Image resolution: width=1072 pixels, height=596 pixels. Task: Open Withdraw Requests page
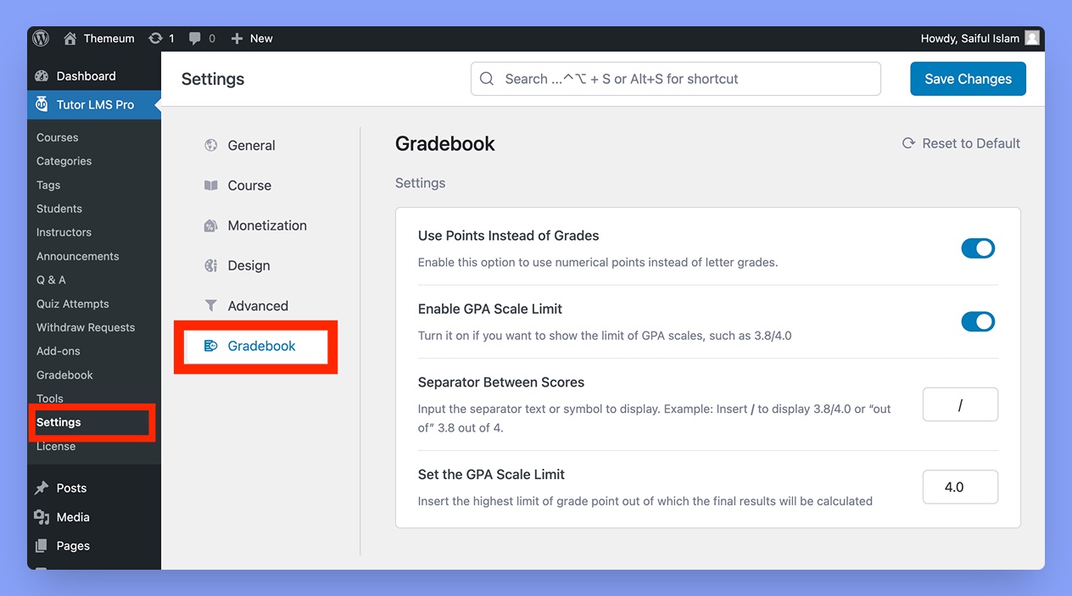coord(86,327)
